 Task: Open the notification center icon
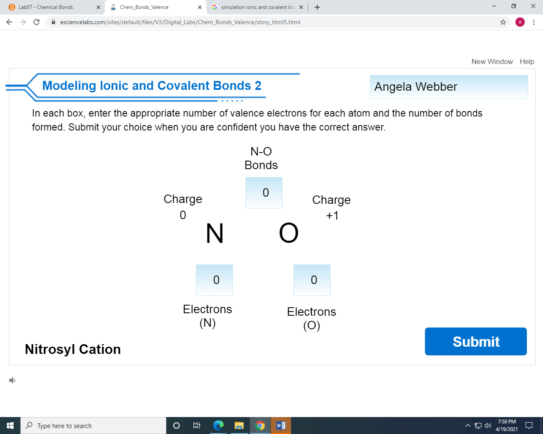coord(529,426)
